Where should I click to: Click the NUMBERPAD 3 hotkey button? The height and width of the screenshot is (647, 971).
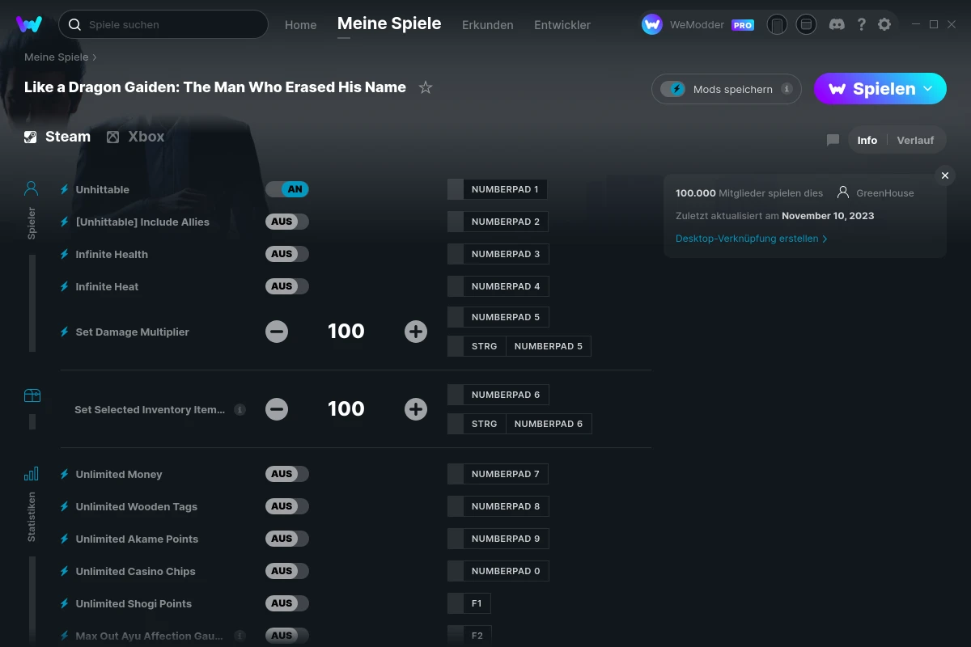click(498, 254)
